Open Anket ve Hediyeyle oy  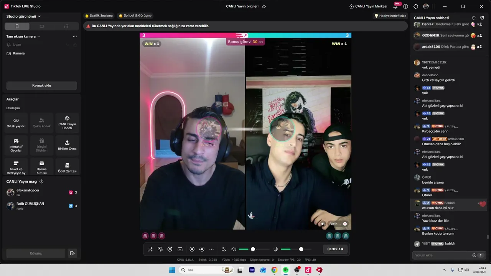tap(16, 166)
